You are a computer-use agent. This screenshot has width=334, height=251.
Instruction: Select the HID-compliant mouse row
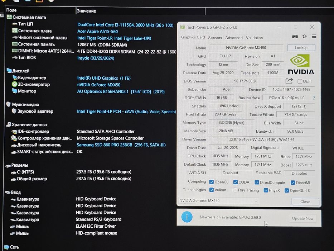[63, 233]
